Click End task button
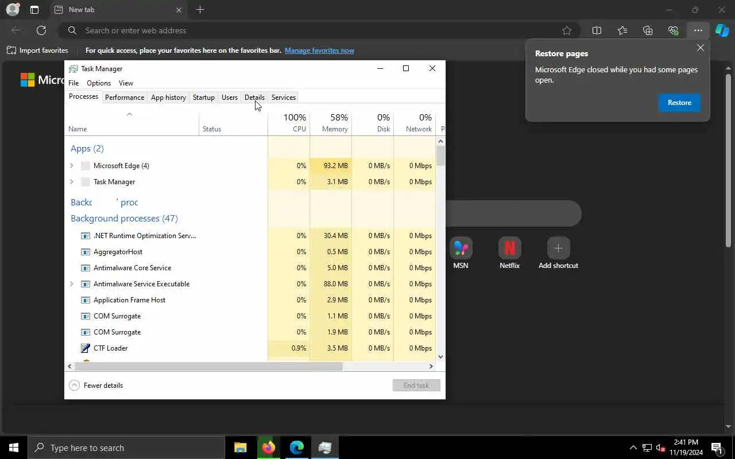The height and width of the screenshot is (459, 735). click(x=416, y=386)
